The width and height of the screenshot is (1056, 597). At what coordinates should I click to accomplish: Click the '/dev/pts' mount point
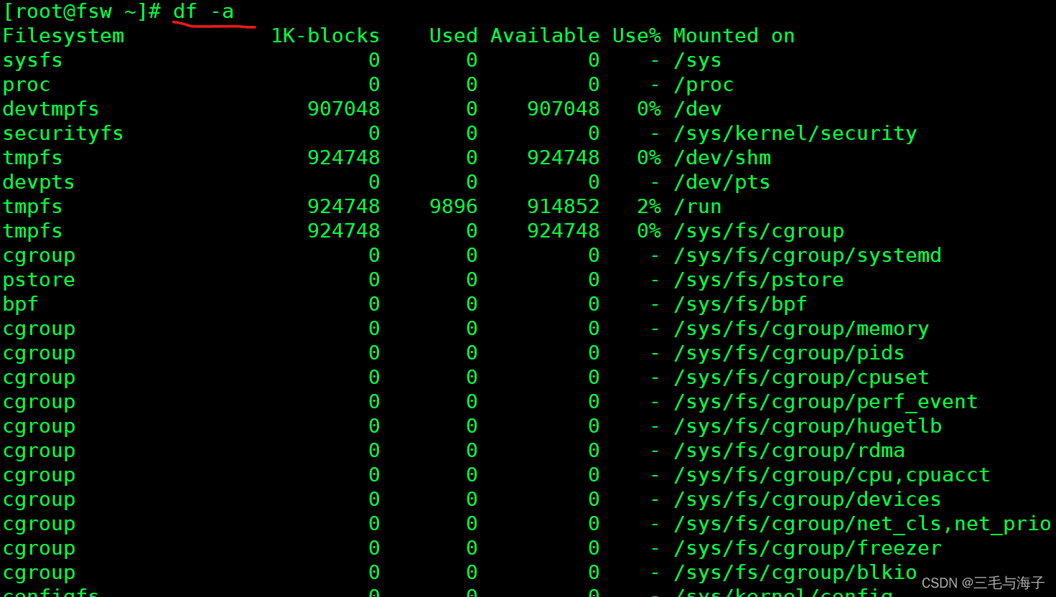[x=721, y=182]
